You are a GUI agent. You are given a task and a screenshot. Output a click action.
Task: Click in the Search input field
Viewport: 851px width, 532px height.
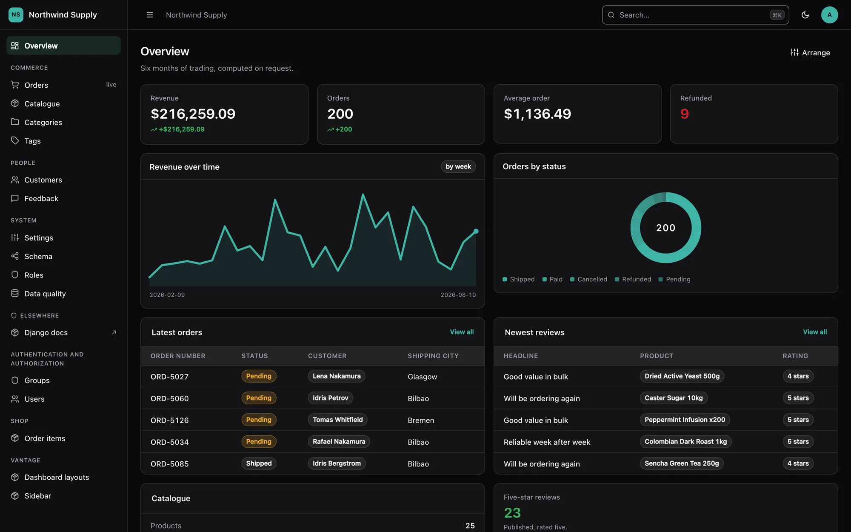(x=695, y=15)
